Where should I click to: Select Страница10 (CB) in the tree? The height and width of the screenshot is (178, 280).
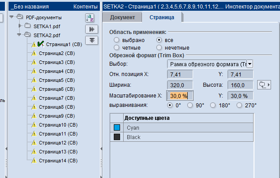58,125
